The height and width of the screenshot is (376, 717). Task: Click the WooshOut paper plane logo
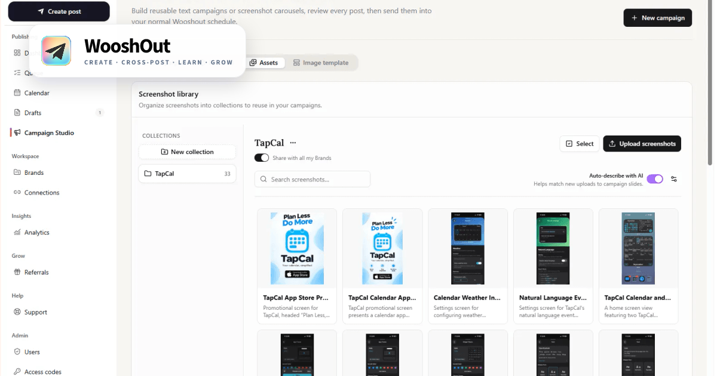(x=56, y=51)
